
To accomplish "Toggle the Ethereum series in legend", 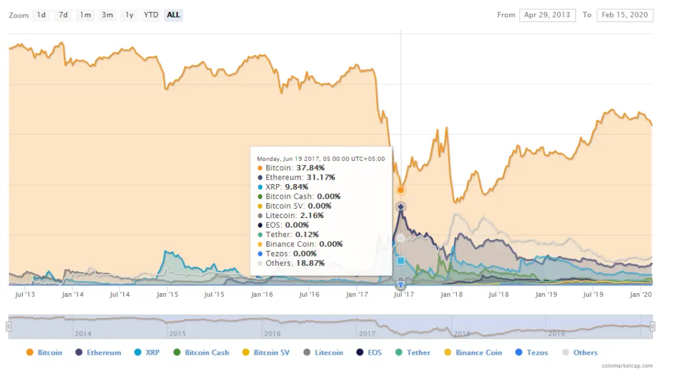I will pos(98,353).
